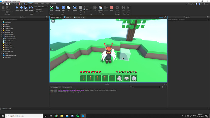Image resolution: width=210 pixels, height=118 pixels.
Task: Click the Run a command input bar
Action: [x=104, y=109]
